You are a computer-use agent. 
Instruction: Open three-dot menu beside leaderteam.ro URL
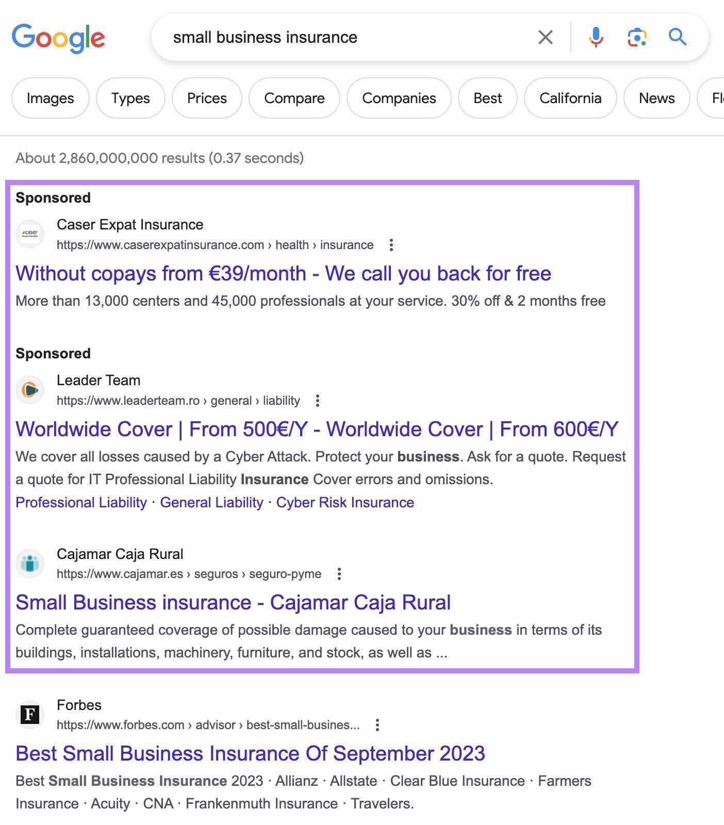coord(318,401)
